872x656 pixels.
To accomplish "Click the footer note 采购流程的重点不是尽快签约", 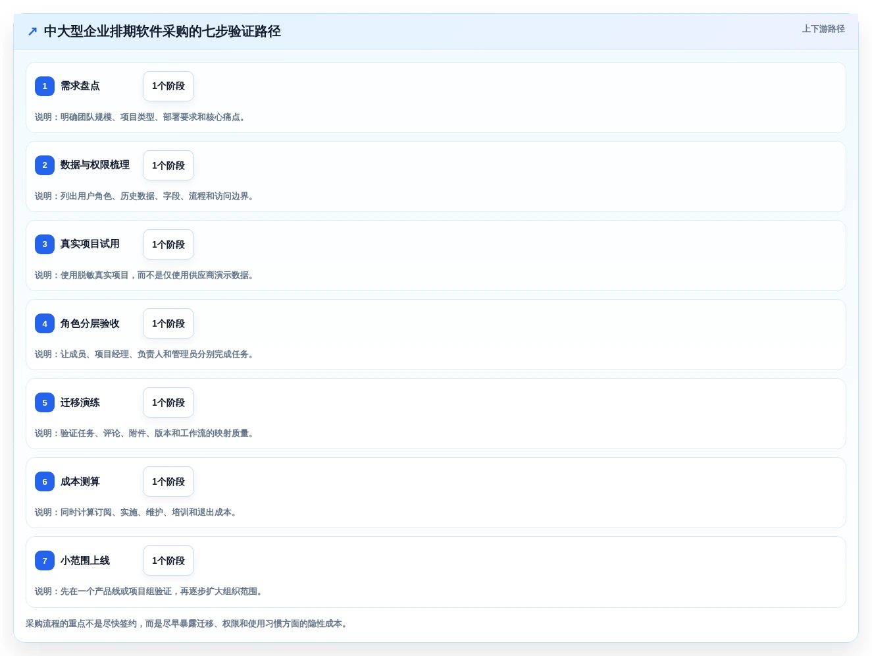I will pyautogui.click(x=188, y=624).
